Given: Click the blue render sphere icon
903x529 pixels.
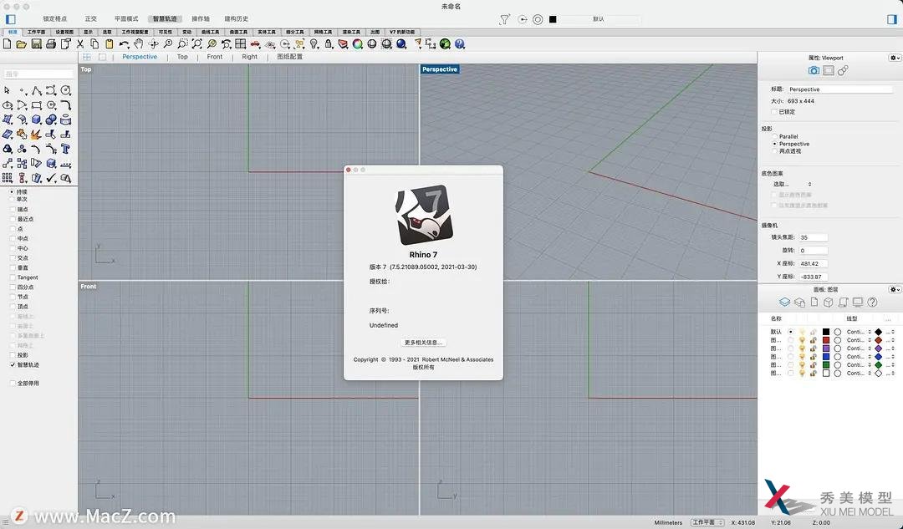Looking at the screenshot, I should coord(401,43).
